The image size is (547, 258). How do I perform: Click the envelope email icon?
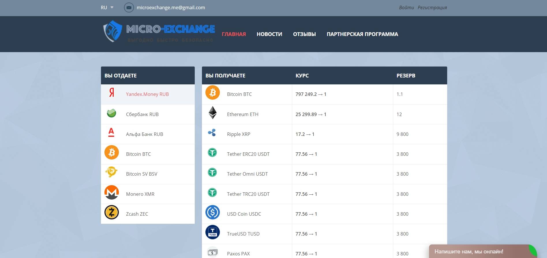click(129, 7)
